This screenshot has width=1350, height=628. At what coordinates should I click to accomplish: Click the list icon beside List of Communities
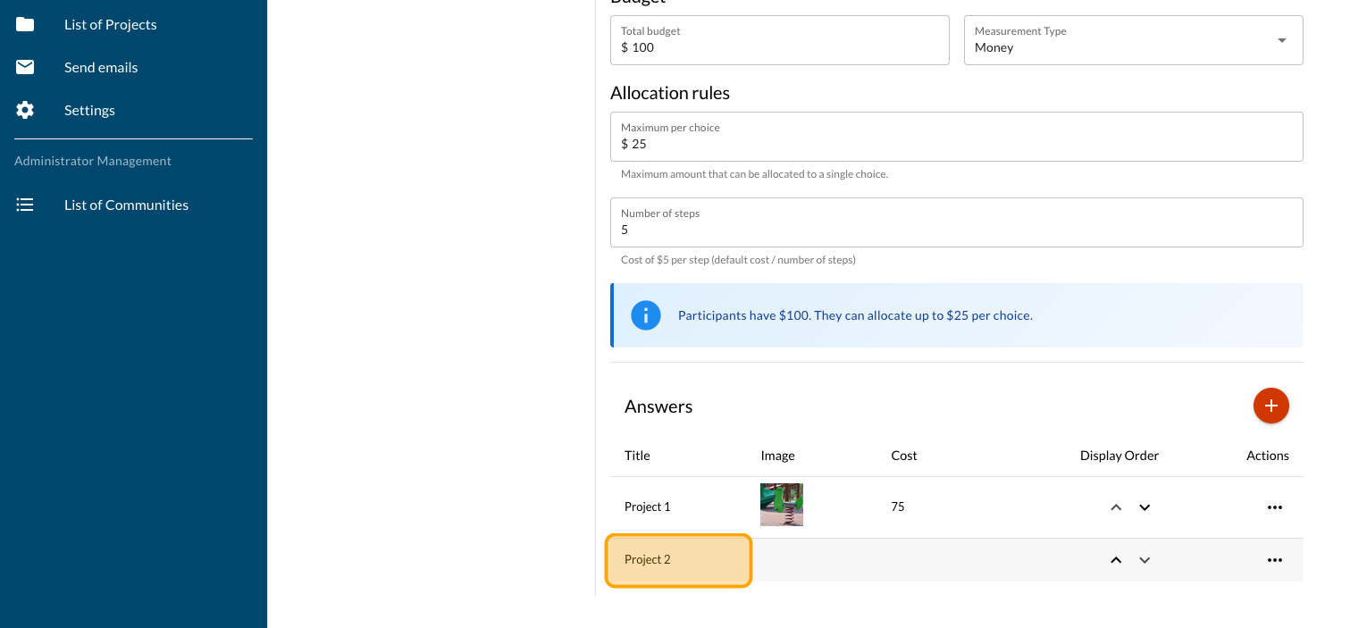[x=25, y=205]
